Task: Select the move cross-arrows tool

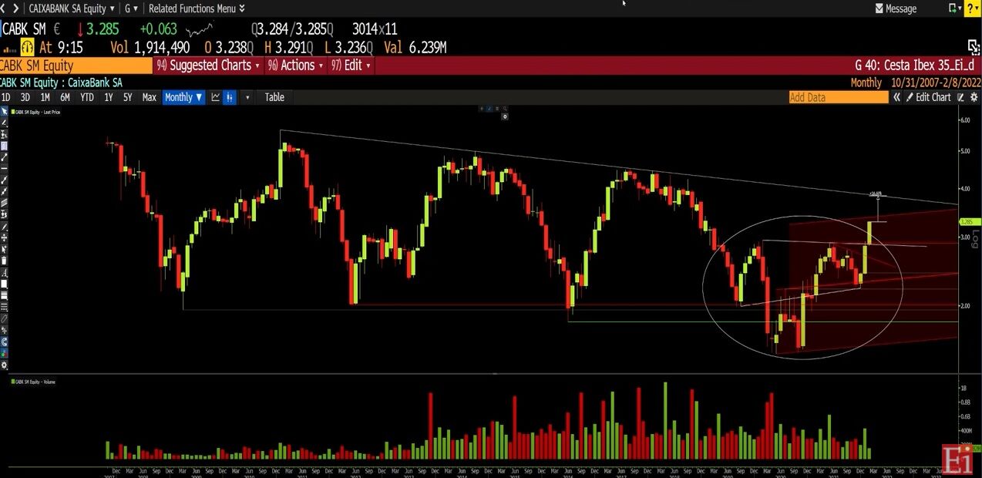Action: pyautogui.click(x=4, y=239)
